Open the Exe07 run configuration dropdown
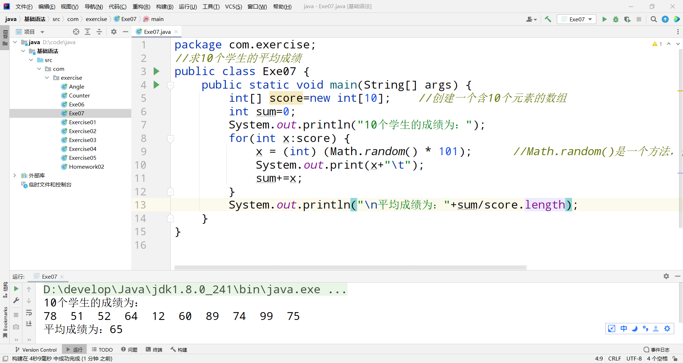The image size is (683, 363). coord(577,19)
